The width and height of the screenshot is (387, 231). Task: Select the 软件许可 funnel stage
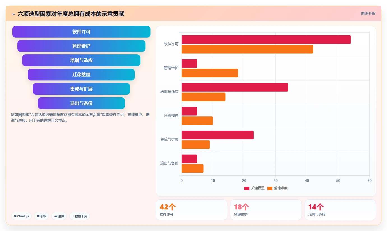(81, 32)
